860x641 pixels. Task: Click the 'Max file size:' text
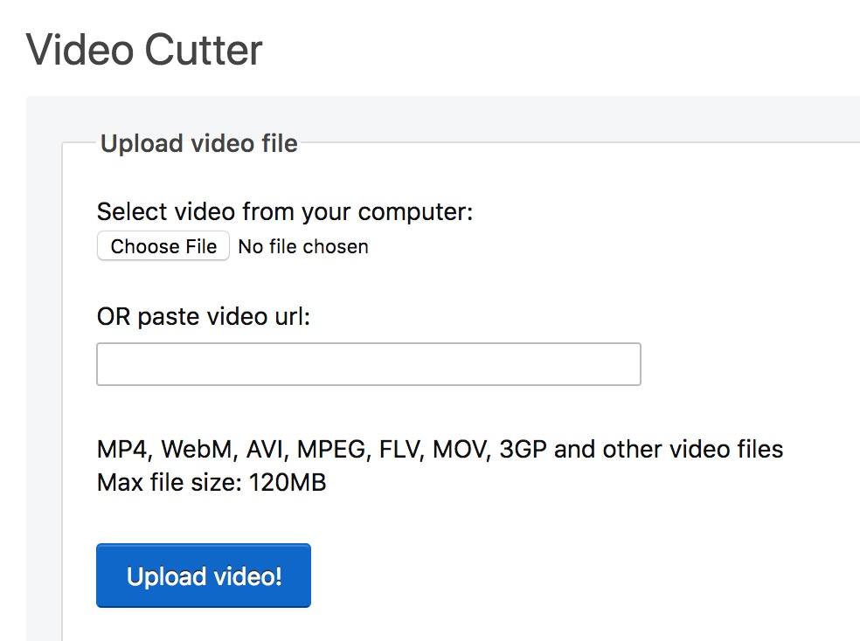point(170,483)
